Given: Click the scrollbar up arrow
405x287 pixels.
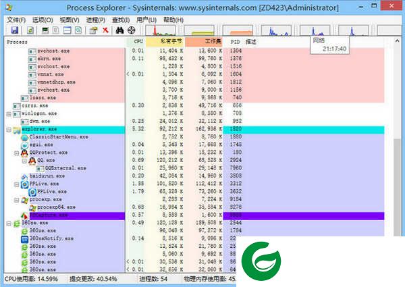Looking at the screenshot, I should 397,41.
